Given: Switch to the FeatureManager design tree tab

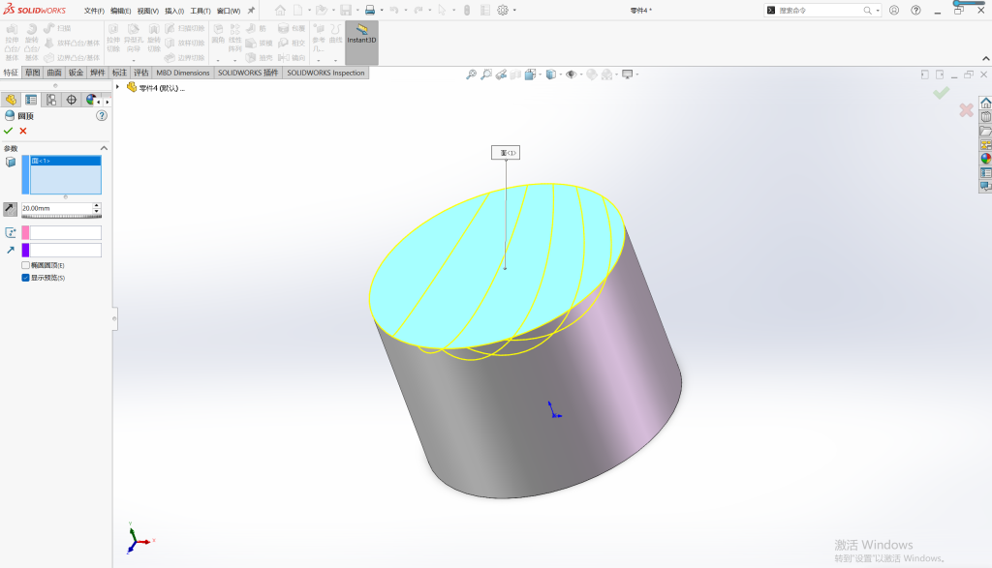Looking at the screenshot, I should pyautogui.click(x=11, y=100).
